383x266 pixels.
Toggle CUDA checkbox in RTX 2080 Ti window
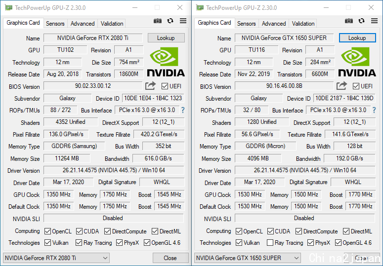point(79,231)
